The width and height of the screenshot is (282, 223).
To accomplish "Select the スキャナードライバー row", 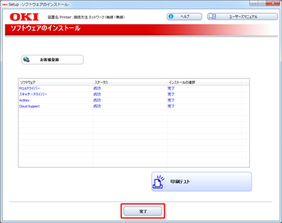I will [x=134, y=94].
